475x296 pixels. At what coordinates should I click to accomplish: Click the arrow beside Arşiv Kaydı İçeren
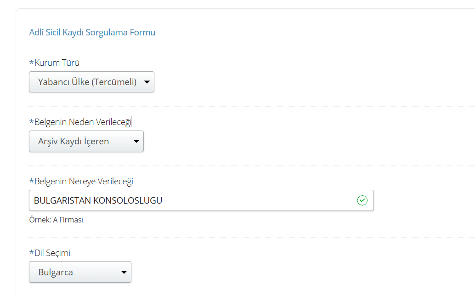pos(136,142)
